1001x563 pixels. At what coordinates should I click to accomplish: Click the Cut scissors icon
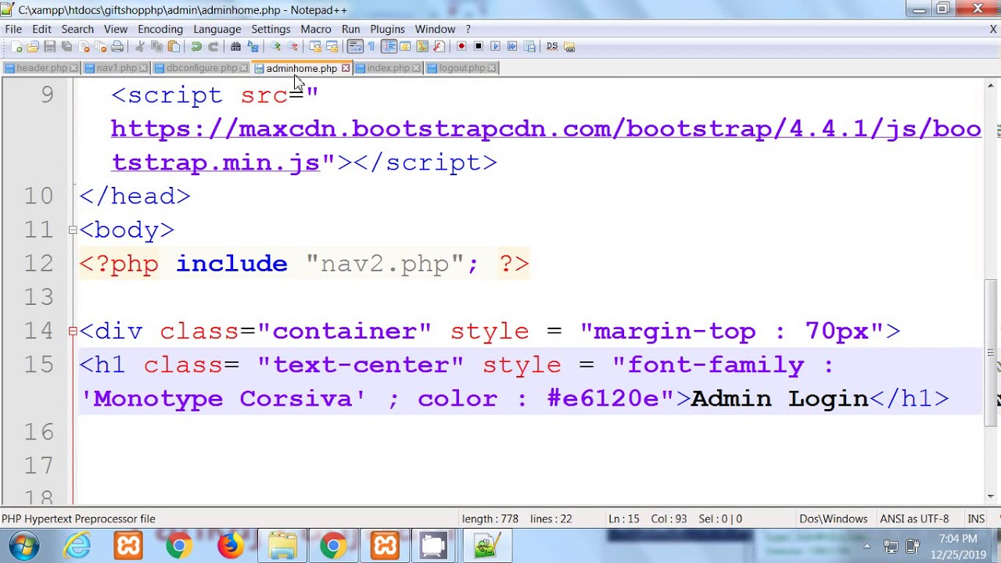[140, 47]
